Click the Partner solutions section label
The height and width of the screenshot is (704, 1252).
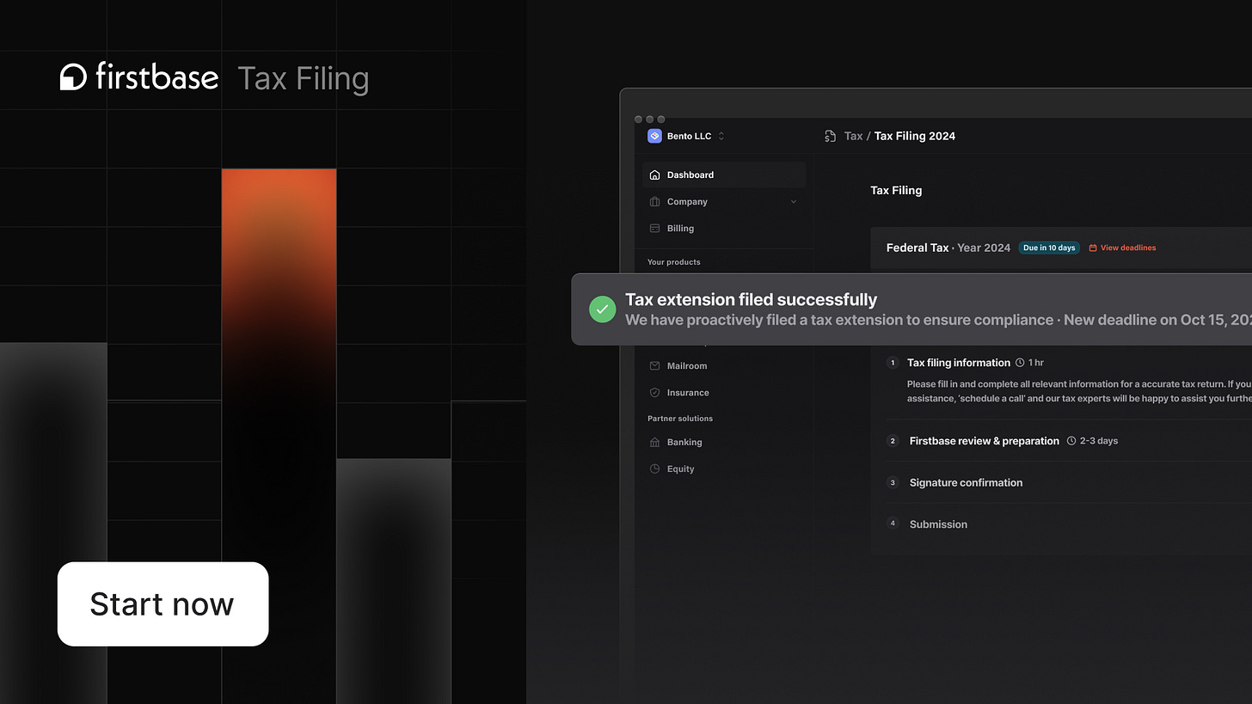pos(680,419)
